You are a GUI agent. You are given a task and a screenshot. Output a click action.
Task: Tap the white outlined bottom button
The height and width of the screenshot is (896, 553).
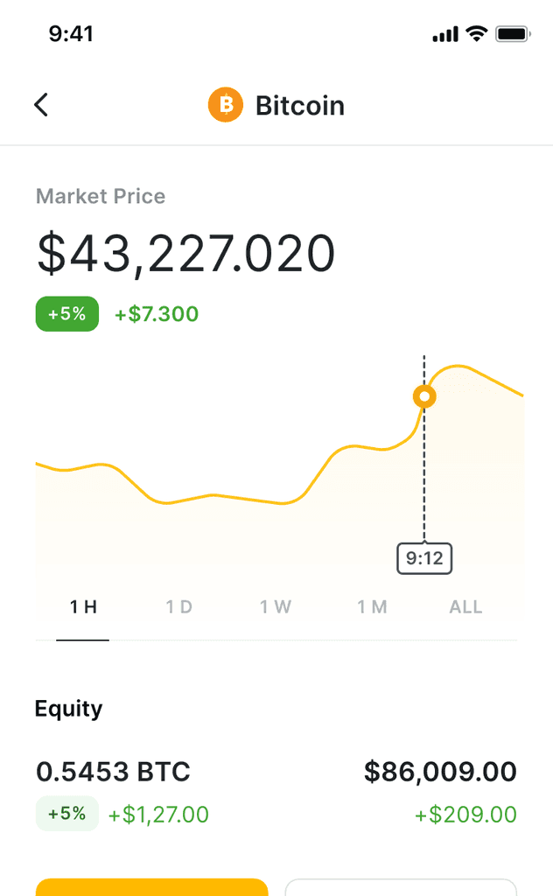coord(401,887)
